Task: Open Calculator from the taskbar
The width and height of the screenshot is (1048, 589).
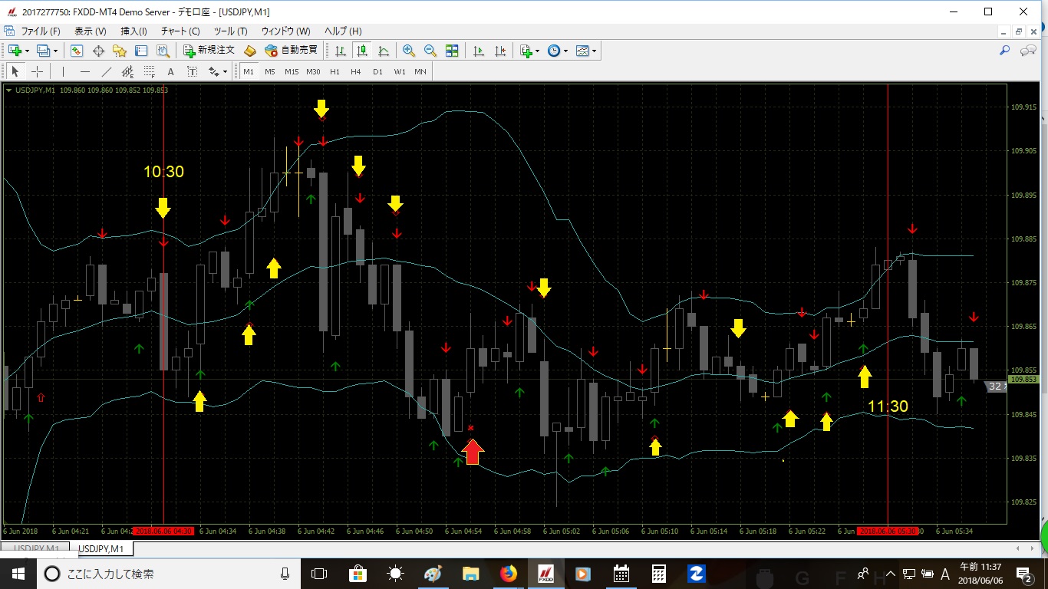Action: 658,574
